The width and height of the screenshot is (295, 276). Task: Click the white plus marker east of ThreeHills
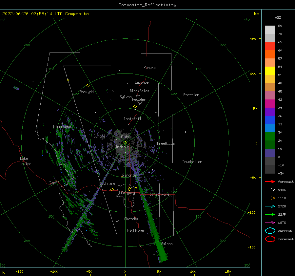pyautogui.click(x=185, y=132)
